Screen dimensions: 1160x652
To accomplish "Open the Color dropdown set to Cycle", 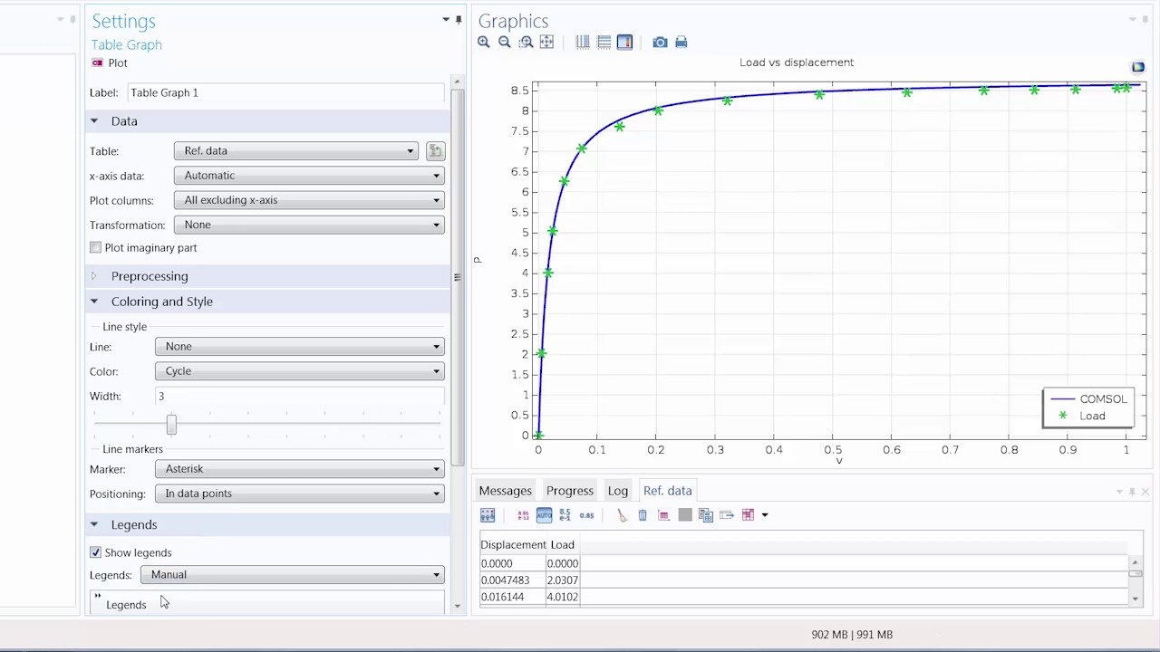I will pos(300,371).
